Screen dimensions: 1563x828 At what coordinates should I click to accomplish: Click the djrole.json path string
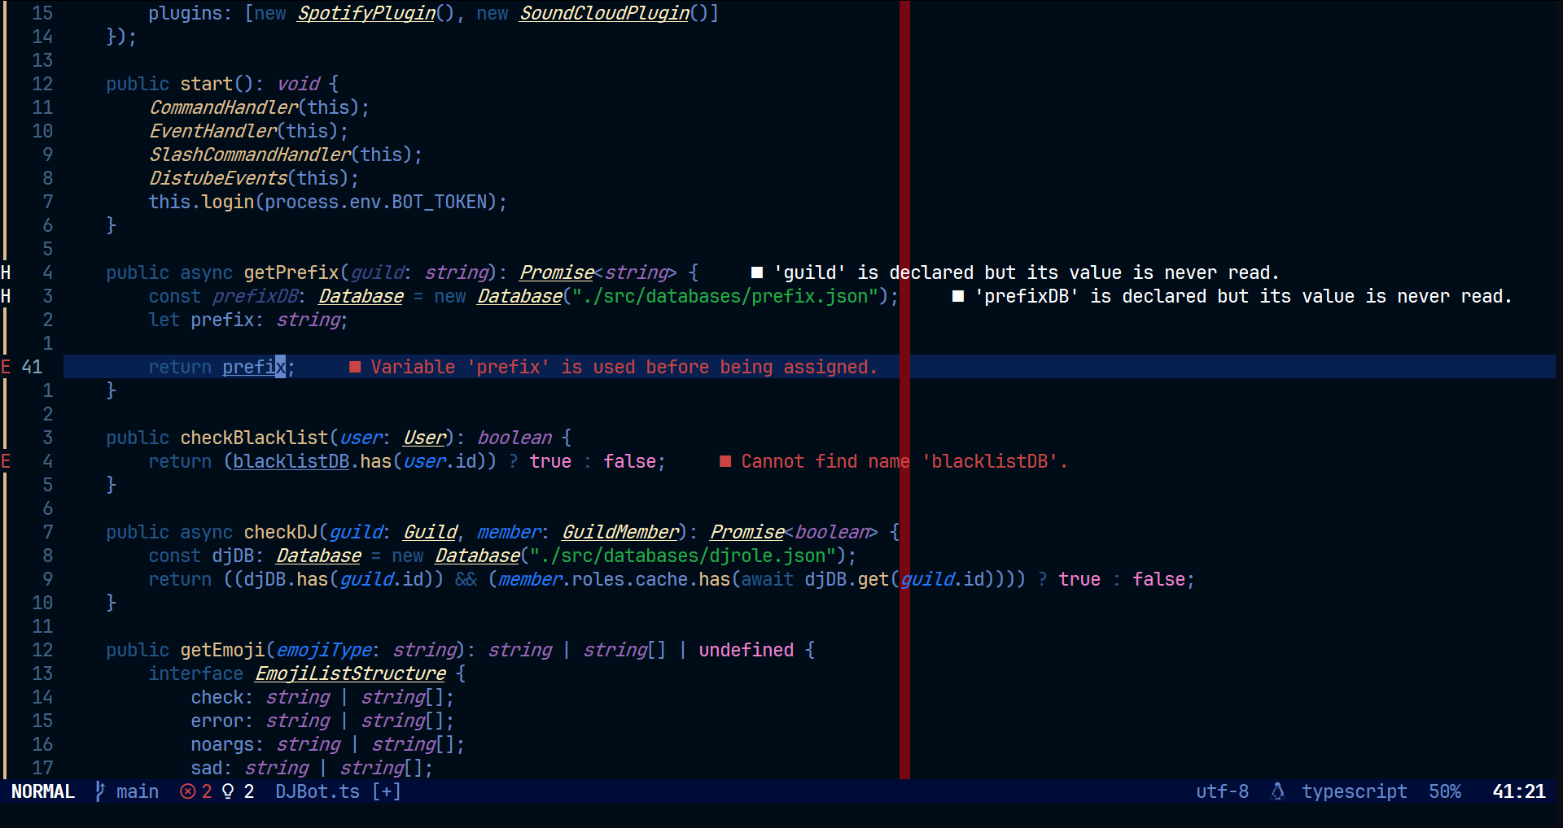click(x=683, y=556)
